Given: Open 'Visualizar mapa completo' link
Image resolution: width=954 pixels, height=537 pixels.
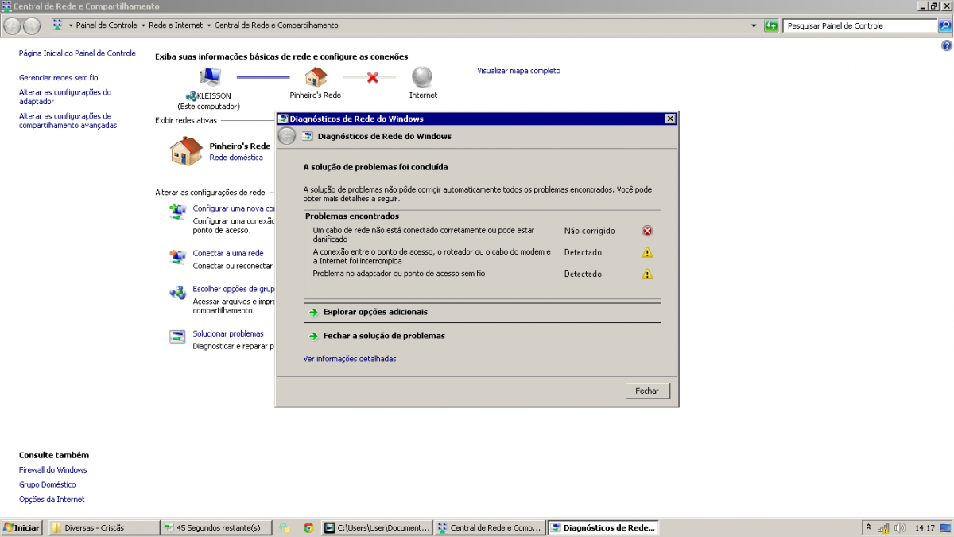Looking at the screenshot, I should (518, 71).
